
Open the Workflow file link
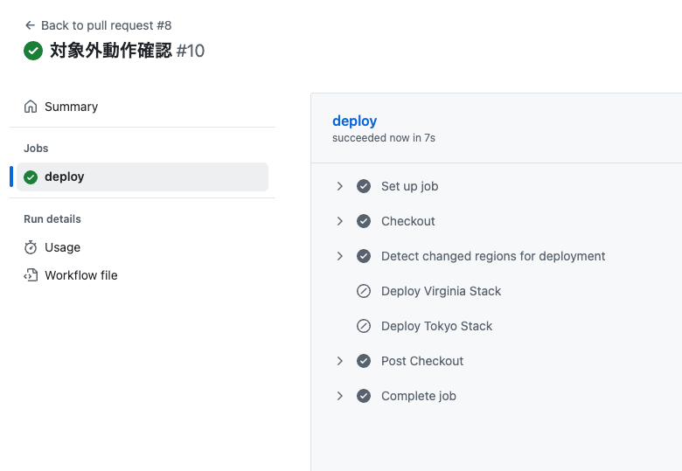[80, 275]
